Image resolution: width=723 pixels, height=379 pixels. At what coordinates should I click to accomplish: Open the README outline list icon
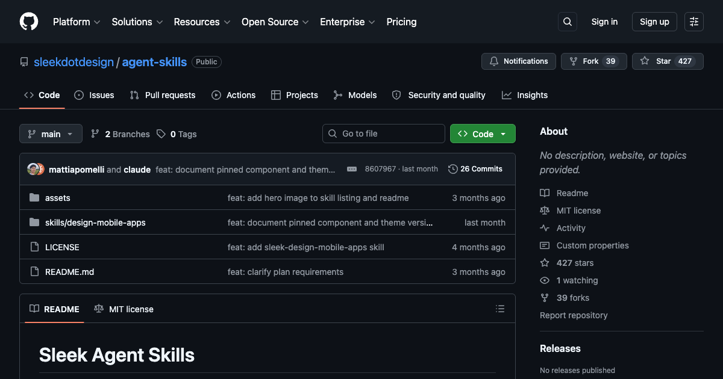(x=500, y=309)
